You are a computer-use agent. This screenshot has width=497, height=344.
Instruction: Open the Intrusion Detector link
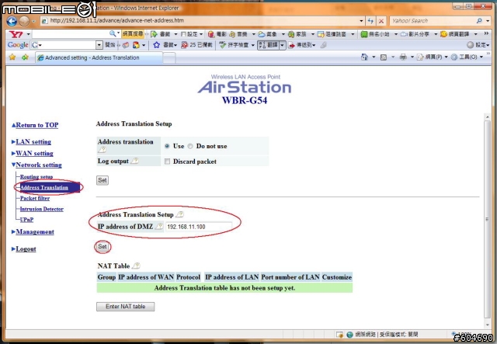tap(41, 209)
